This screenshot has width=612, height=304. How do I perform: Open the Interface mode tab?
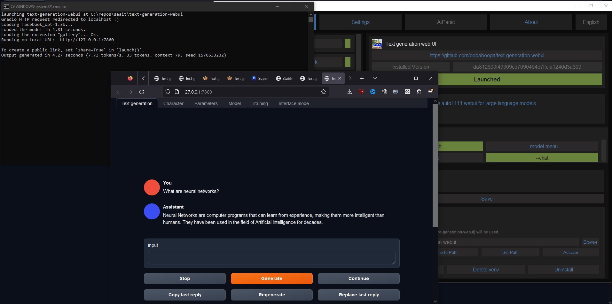point(294,103)
